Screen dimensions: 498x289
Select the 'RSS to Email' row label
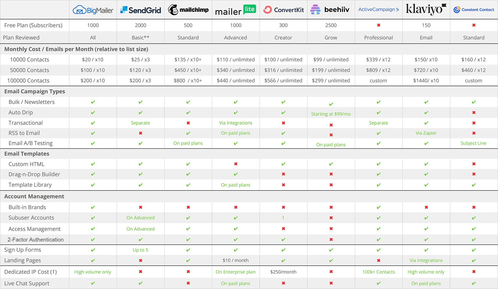(24, 133)
